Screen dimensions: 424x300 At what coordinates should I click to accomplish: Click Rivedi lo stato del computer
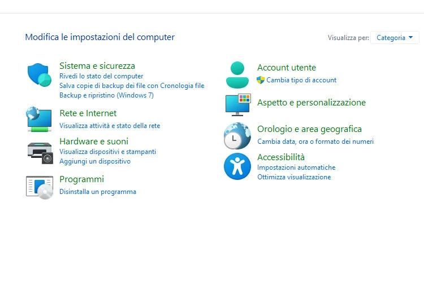coord(101,76)
